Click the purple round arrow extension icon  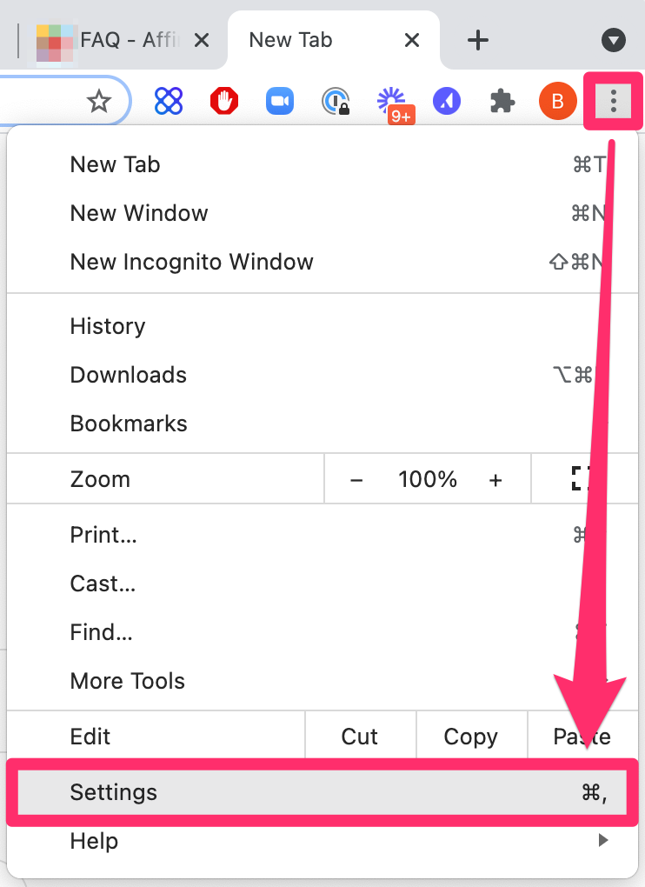coord(447,103)
